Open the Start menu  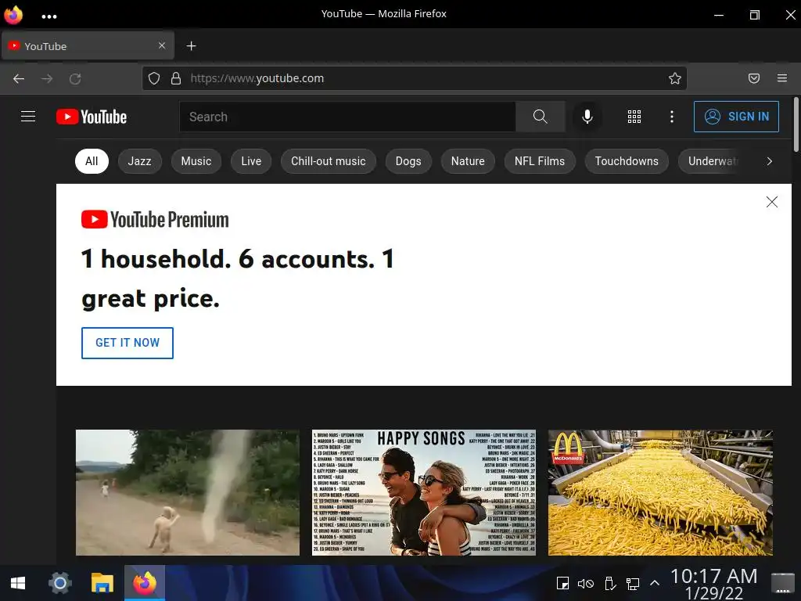tap(18, 583)
